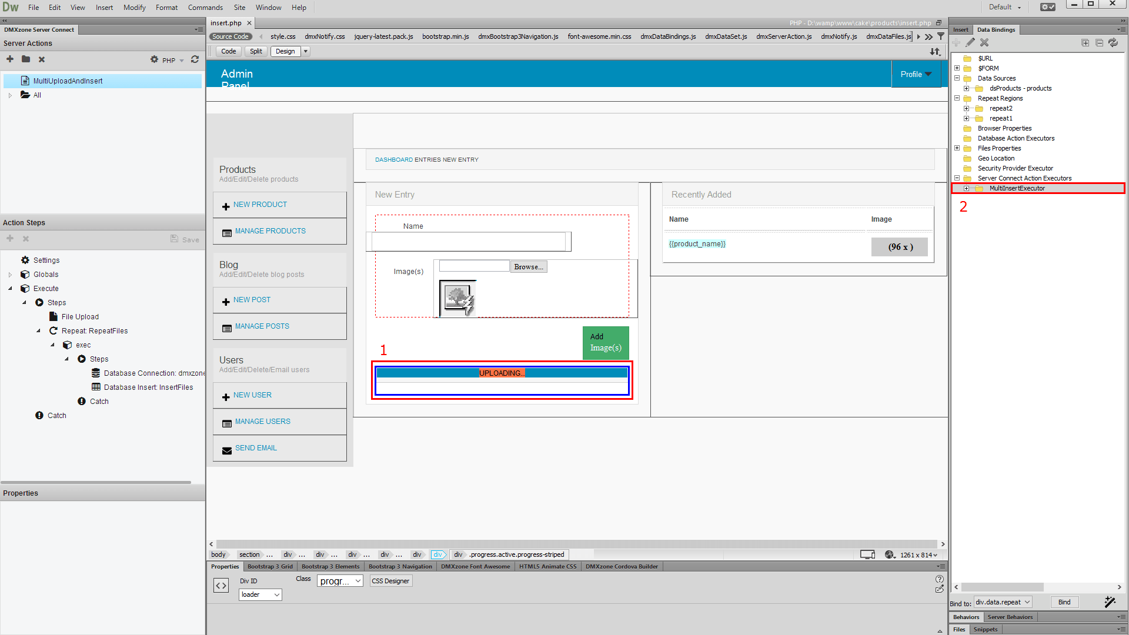Refresh the Server Actions list
The height and width of the screenshot is (635, 1129).
tap(195, 59)
